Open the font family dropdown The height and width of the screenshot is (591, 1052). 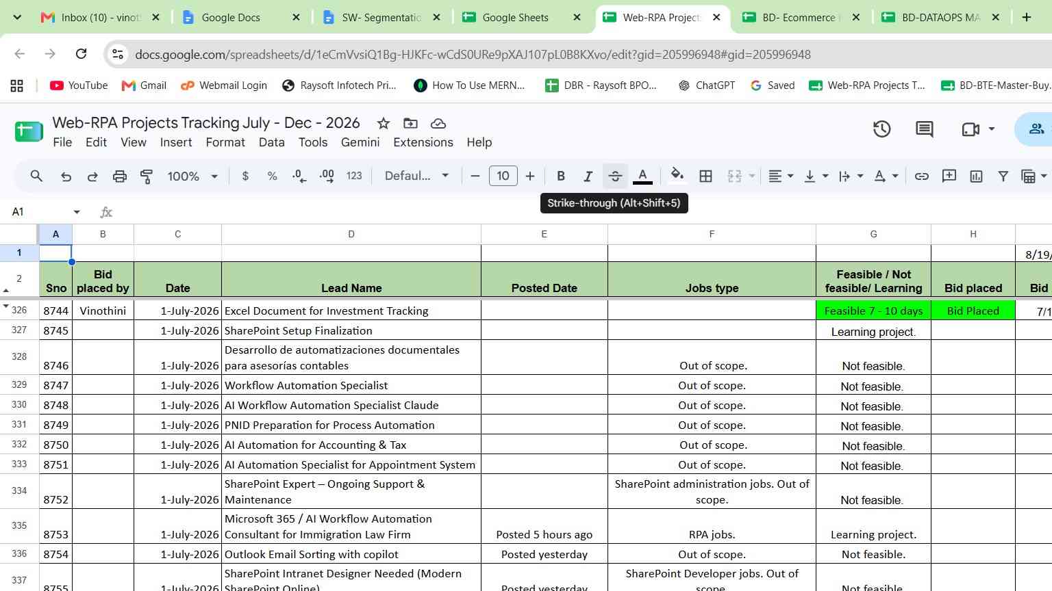coord(416,176)
